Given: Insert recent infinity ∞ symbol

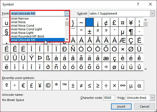Looking at the screenshot, I should tap(123, 85).
